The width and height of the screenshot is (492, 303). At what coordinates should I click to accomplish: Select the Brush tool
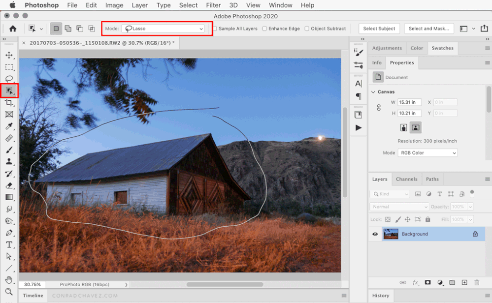pyautogui.click(x=9, y=150)
